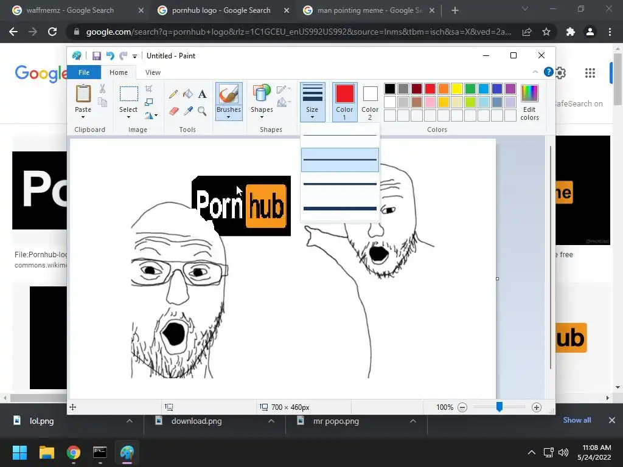The width and height of the screenshot is (623, 467).
Task: Expand the Select dropdown arrow
Action: [128, 117]
